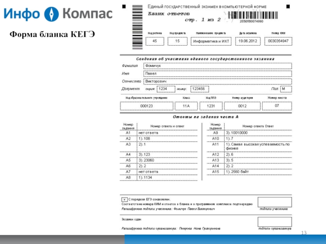Click answer row A12 '2).6'
The width and height of the screenshot is (326, 244).
point(249,155)
